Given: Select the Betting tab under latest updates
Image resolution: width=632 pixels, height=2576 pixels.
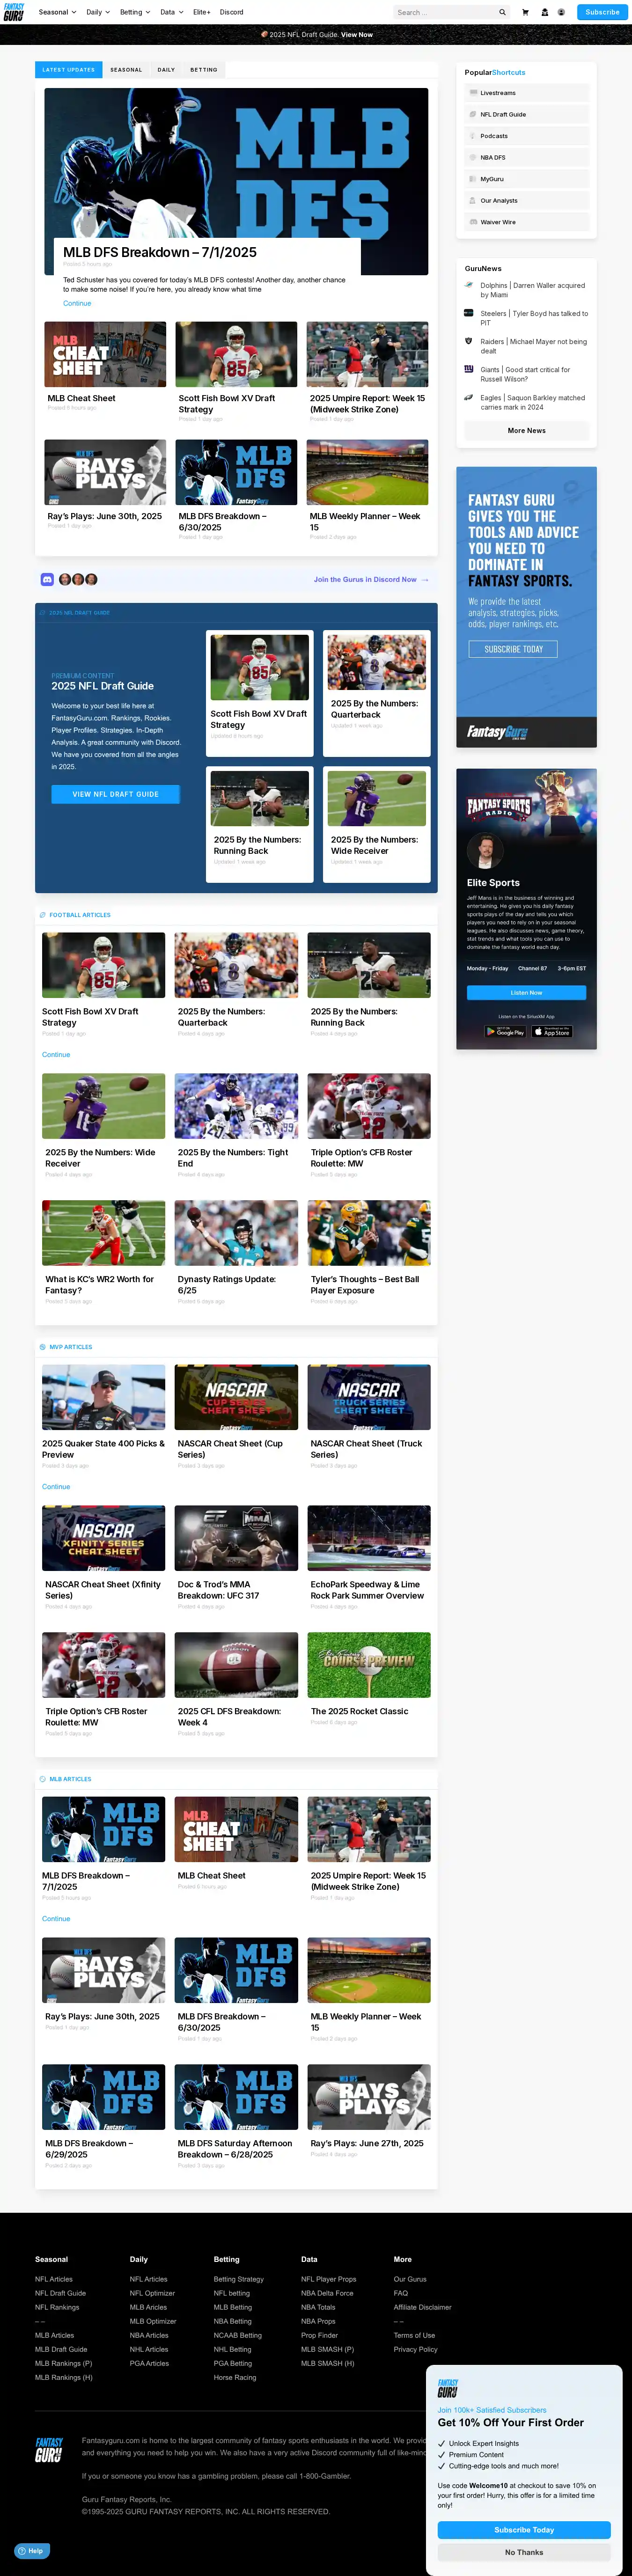Looking at the screenshot, I should pos(204,70).
